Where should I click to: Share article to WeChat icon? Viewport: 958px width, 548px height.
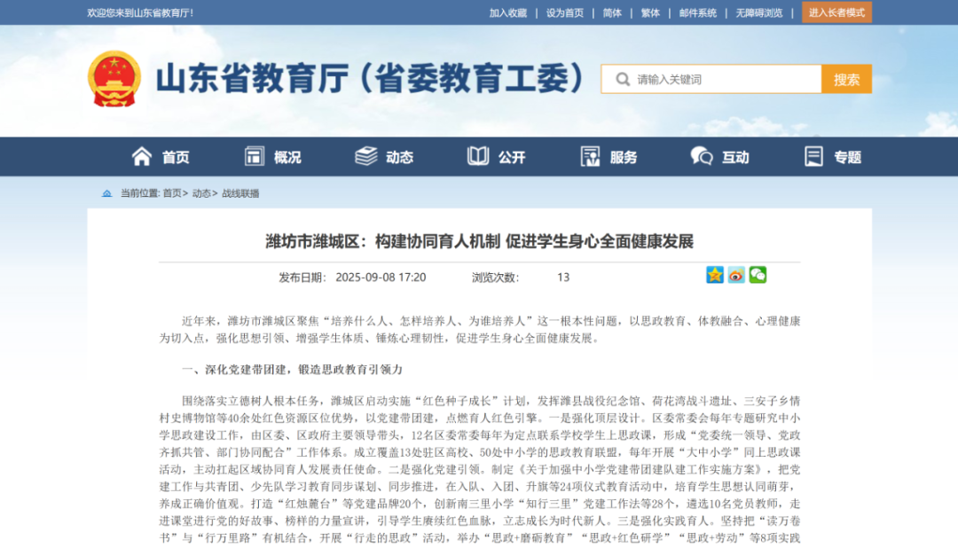tap(758, 275)
